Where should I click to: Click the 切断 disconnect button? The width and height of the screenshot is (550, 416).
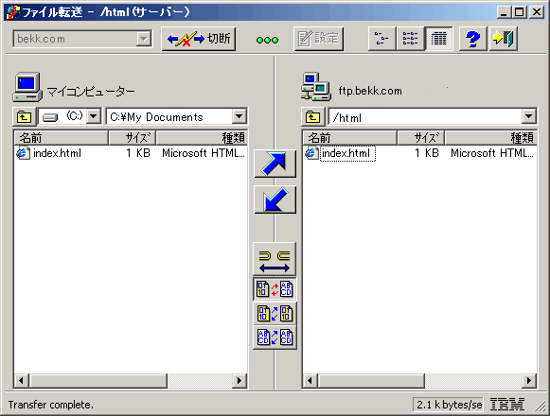pos(199,39)
